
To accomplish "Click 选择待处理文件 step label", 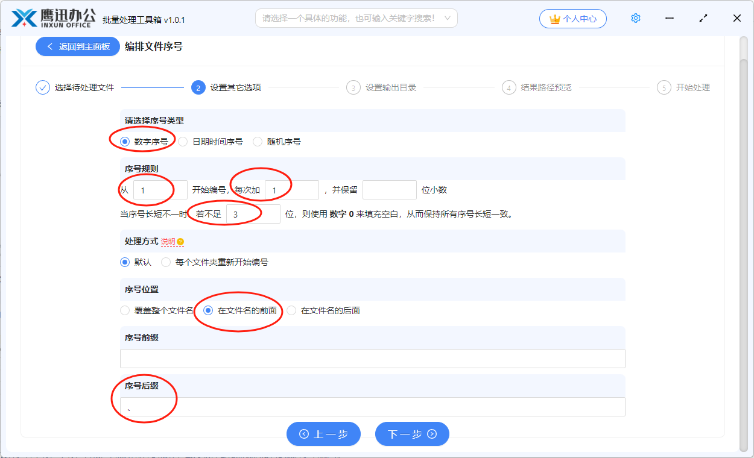I will (84, 87).
